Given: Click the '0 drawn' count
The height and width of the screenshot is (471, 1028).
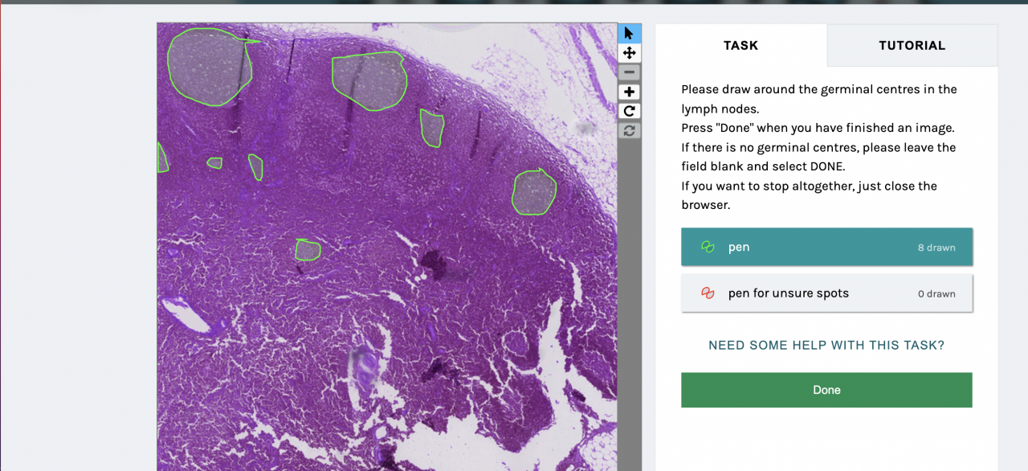Looking at the screenshot, I should pos(936,294).
